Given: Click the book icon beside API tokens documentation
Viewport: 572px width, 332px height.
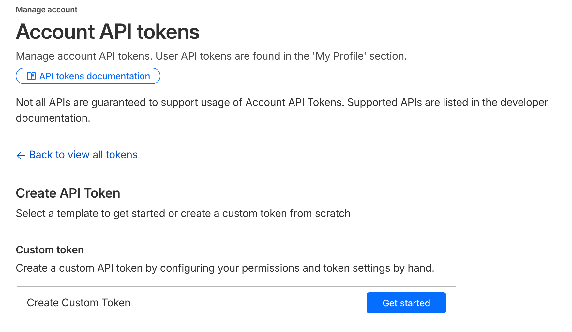Looking at the screenshot, I should coord(31,76).
